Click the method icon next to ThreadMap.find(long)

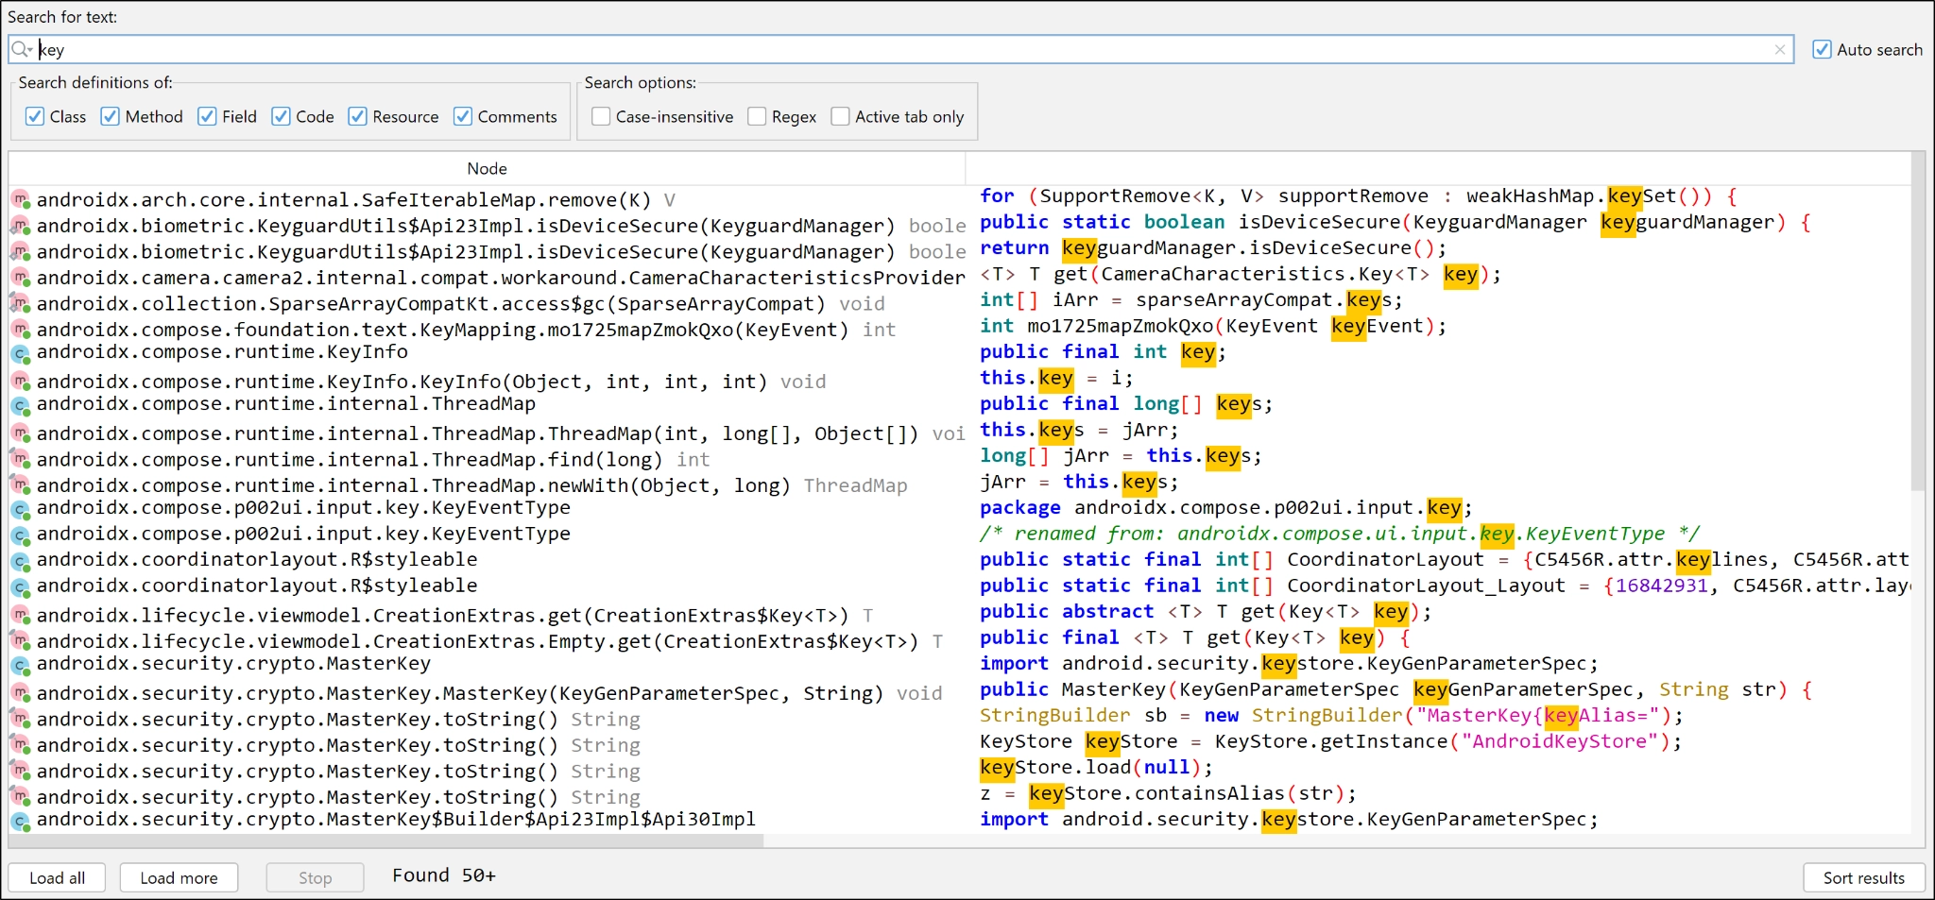pos(21,460)
